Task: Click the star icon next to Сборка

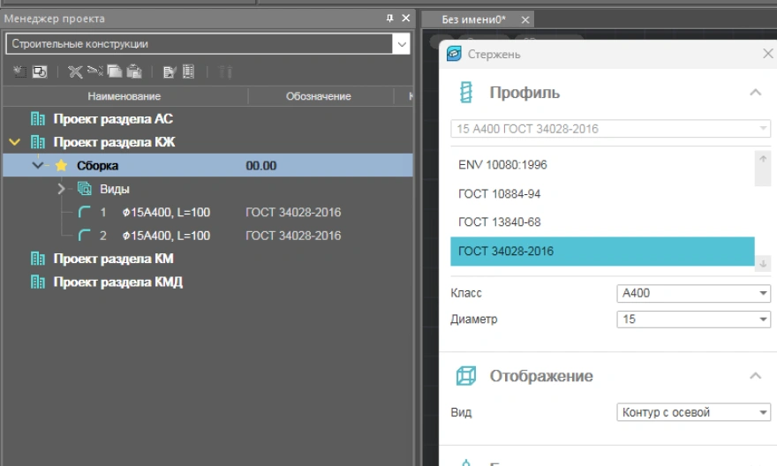Action: (x=62, y=166)
